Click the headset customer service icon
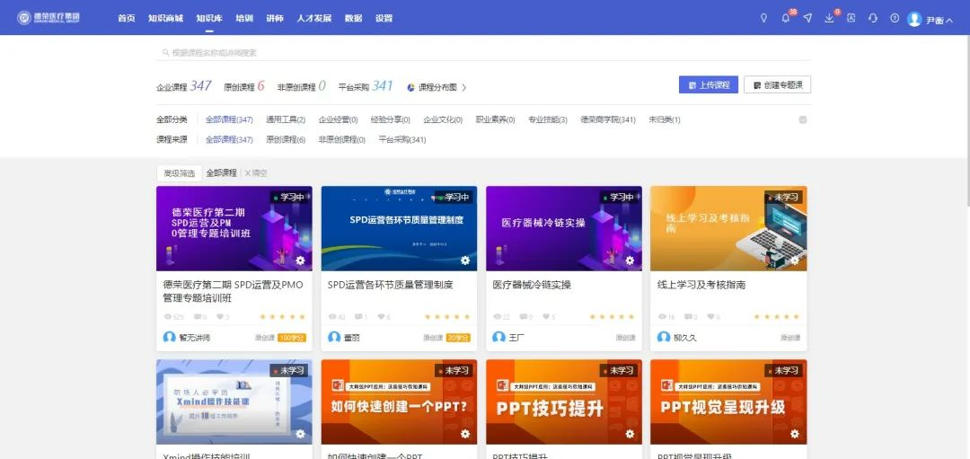Screen dimensions: 970x459 point(872,18)
